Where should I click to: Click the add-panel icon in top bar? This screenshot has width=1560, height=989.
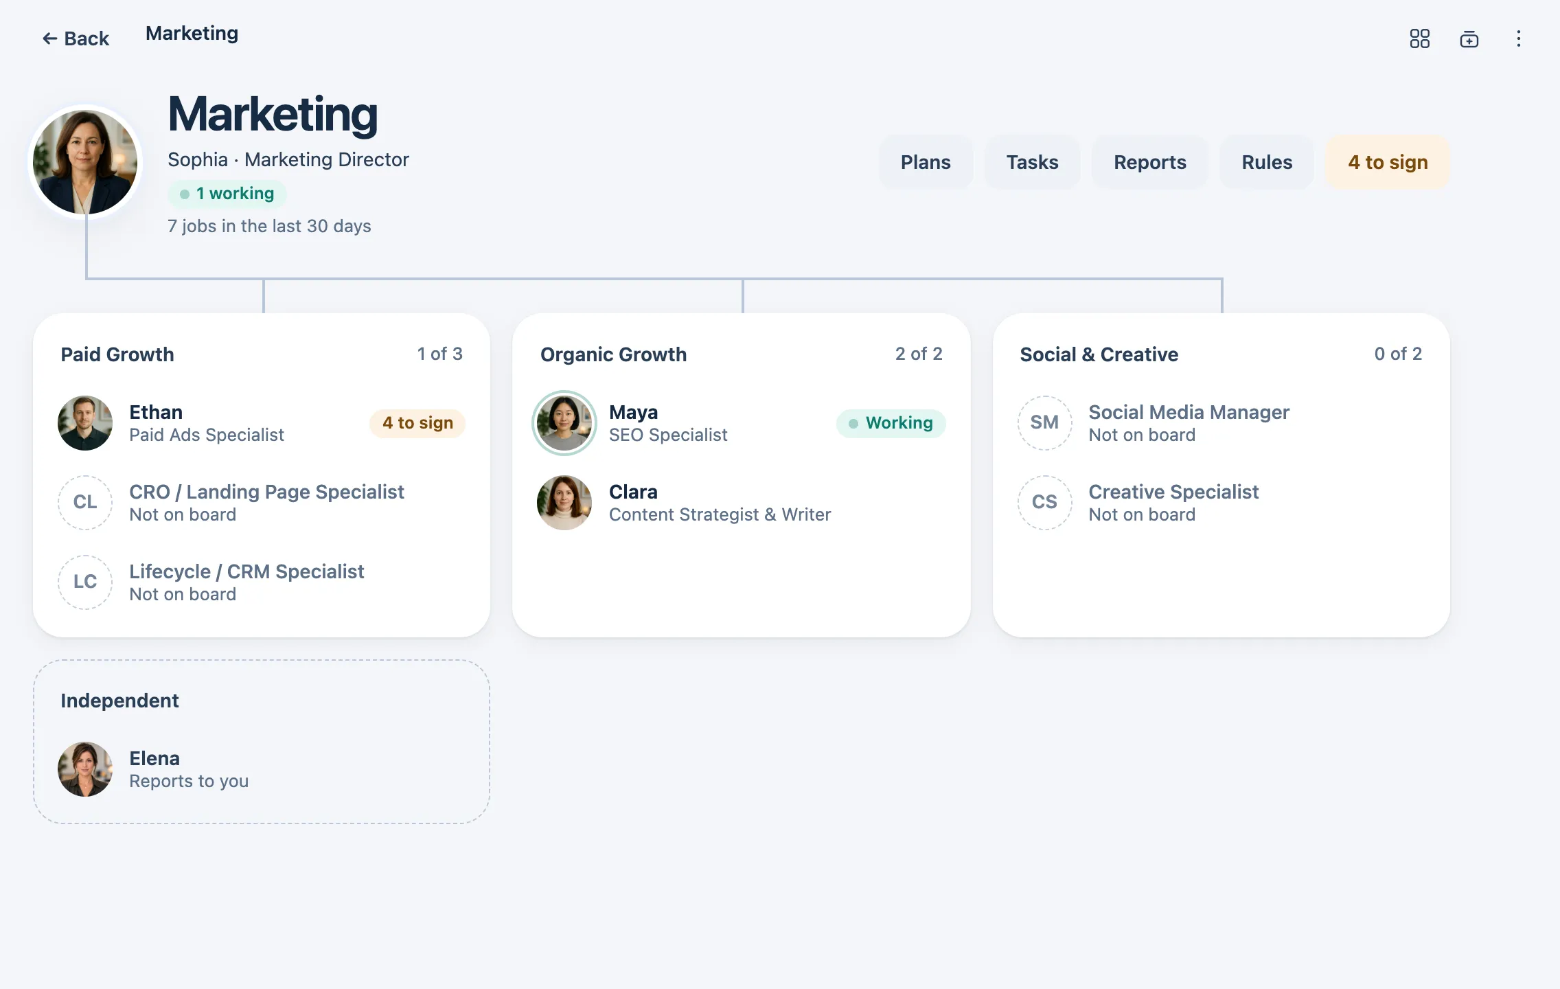(1469, 38)
